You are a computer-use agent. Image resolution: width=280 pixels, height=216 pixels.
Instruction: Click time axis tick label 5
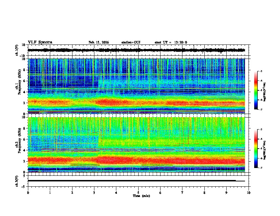[138, 193]
